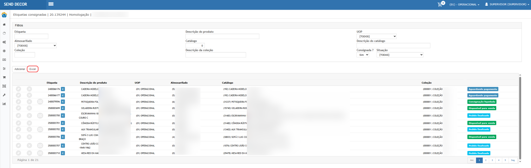Click the Página 1 de 21 text
This screenshot has height=168, width=531.
[x=28, y=160]
